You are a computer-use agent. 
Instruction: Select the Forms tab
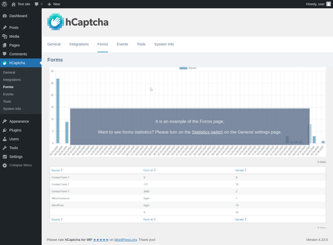tap(103, 44)
